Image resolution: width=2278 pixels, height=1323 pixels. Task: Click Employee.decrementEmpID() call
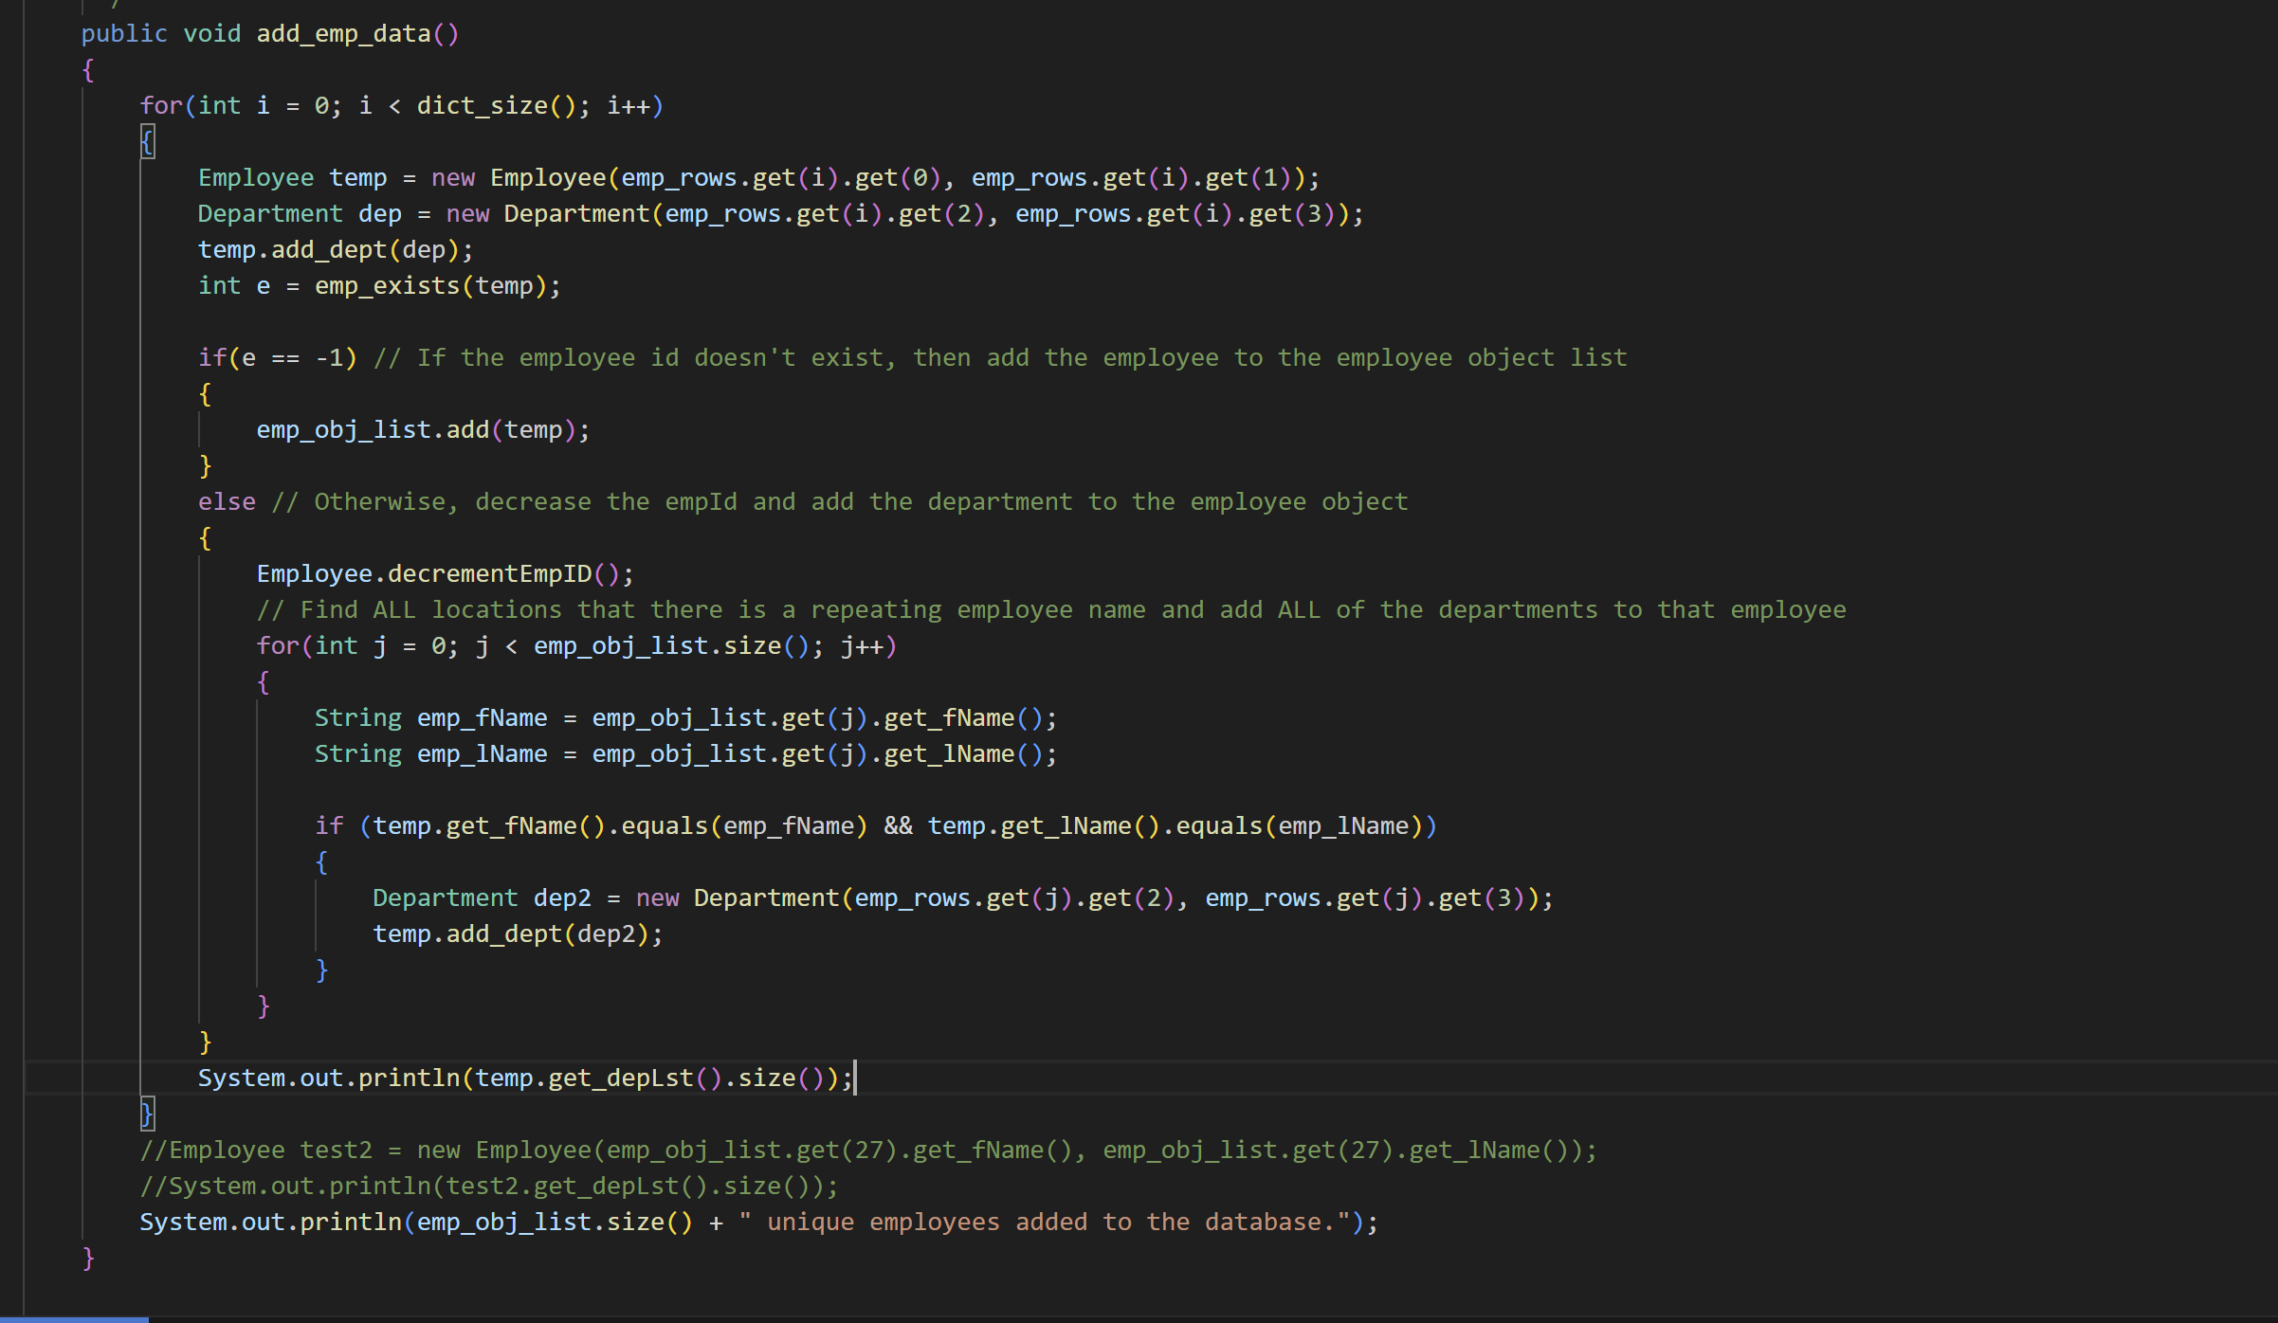click(444, 574)
